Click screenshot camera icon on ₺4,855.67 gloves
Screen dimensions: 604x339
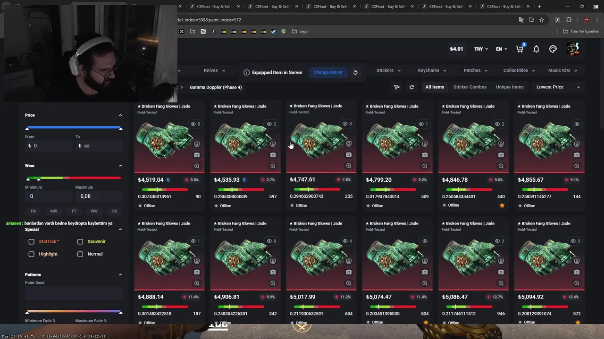[577, 155]
